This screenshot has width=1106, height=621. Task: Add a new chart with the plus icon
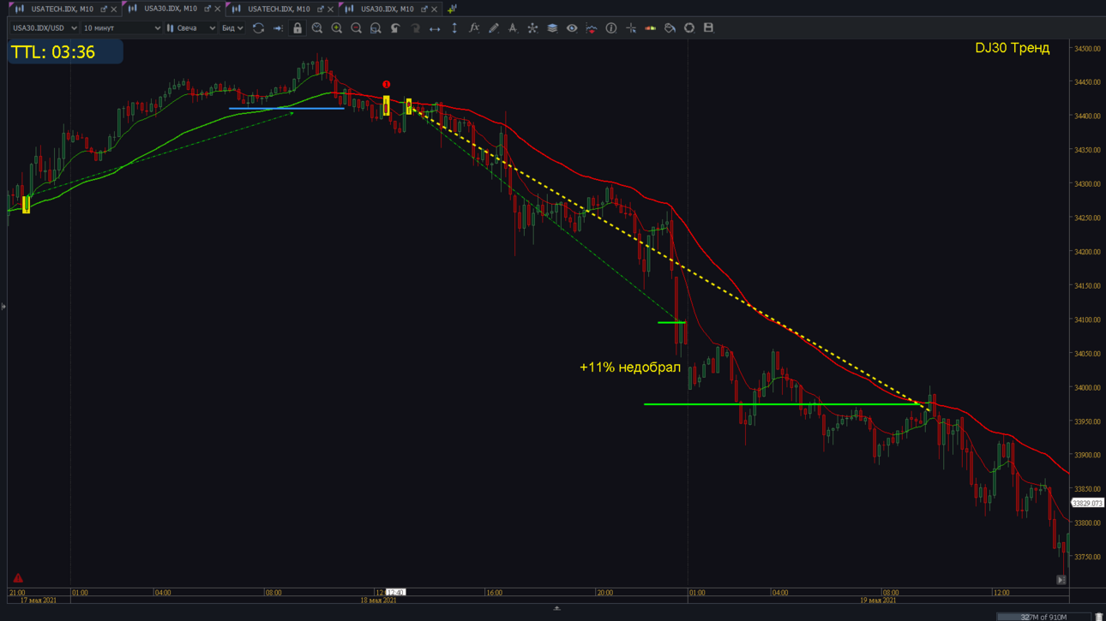(x=452, y=9)
